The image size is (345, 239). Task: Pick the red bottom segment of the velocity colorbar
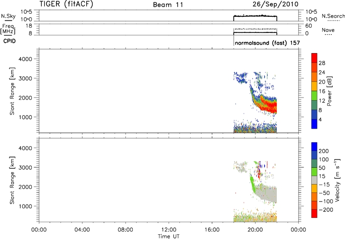point(314,214)
